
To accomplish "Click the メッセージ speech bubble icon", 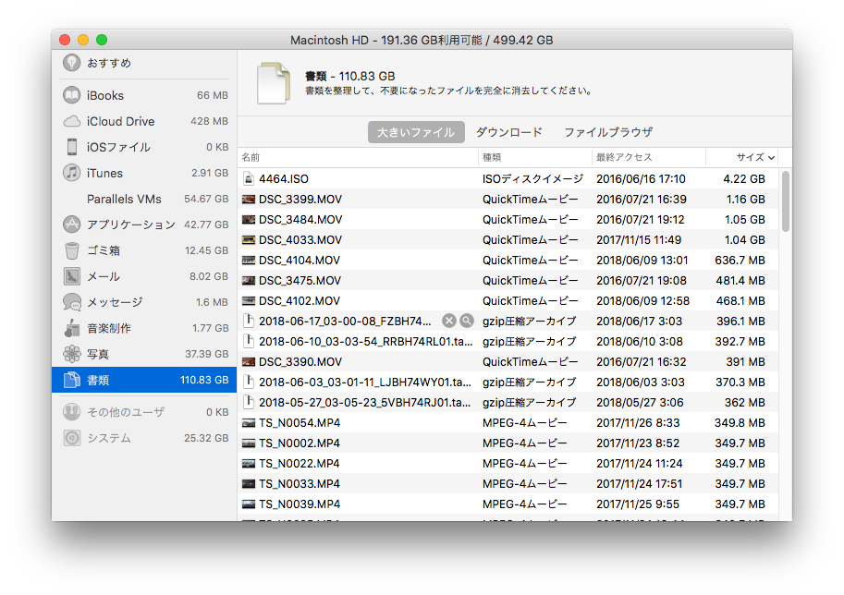I will [x=71, y=302].
